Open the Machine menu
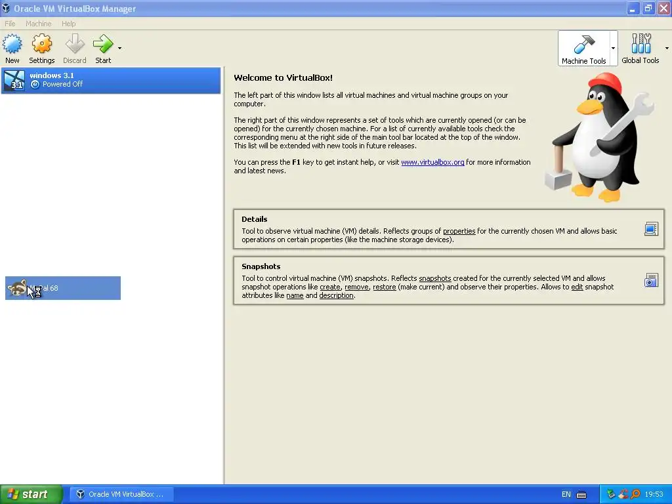This screenshot has height=504, width=672. (38, 24)
